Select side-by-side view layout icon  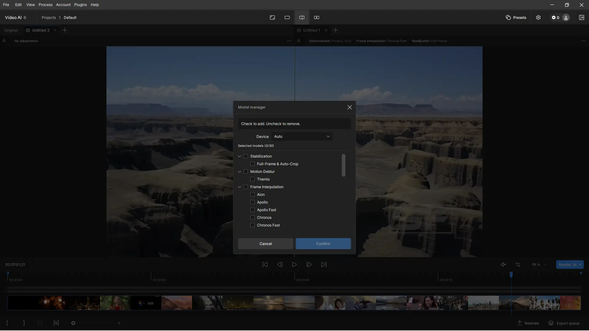(317, 17)
